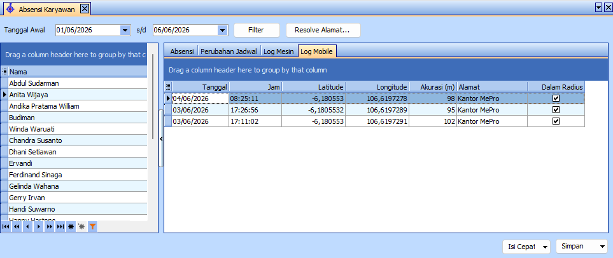613x258 pixels.
Task: Select employee Andika Pratama William
Action: (x=78, y=105)
